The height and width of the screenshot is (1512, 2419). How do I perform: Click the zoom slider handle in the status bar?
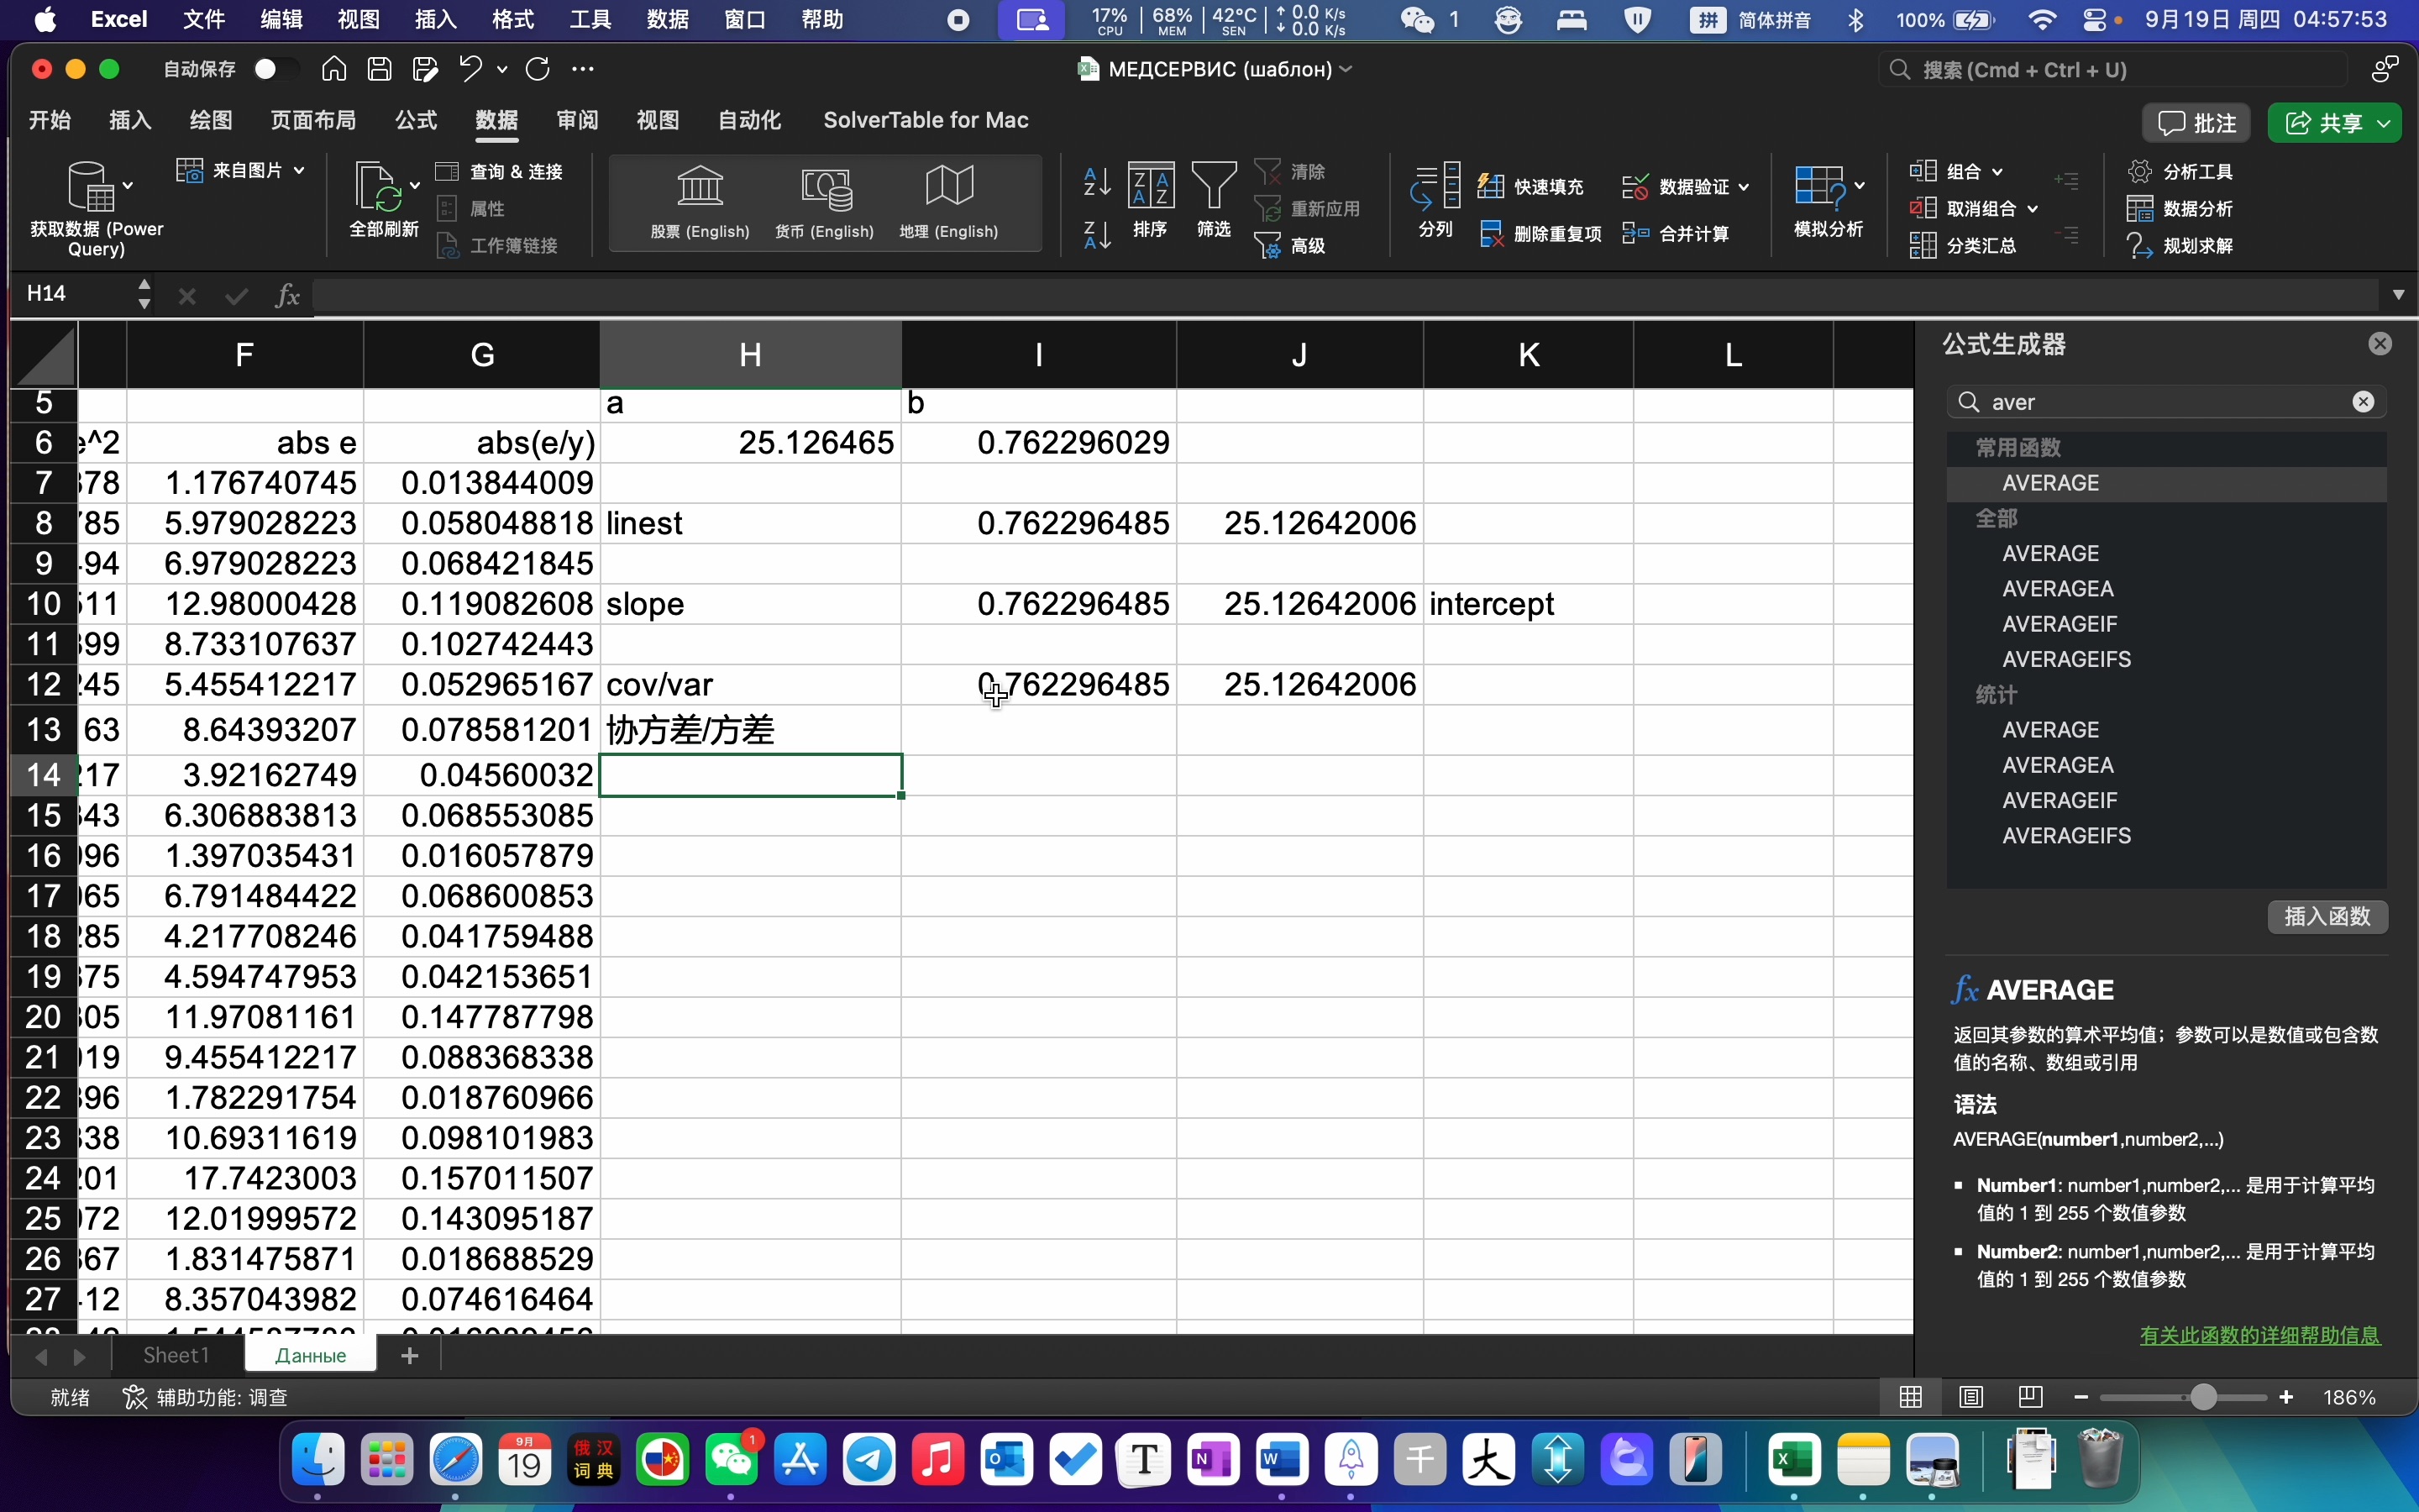point(2203,1397)
